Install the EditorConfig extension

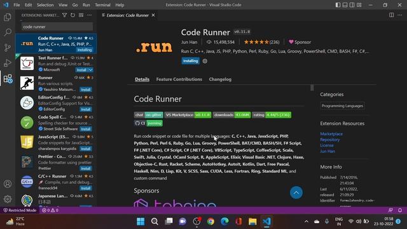pyautogui.click(x=86, y=109)
